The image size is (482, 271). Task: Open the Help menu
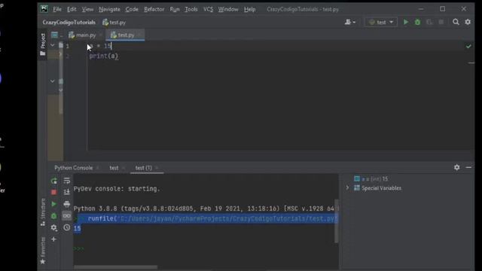(249, 9)
